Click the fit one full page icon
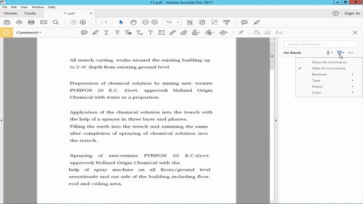Image resolution: width=363 pixels, height=204 pixels. tap(202, 22)
